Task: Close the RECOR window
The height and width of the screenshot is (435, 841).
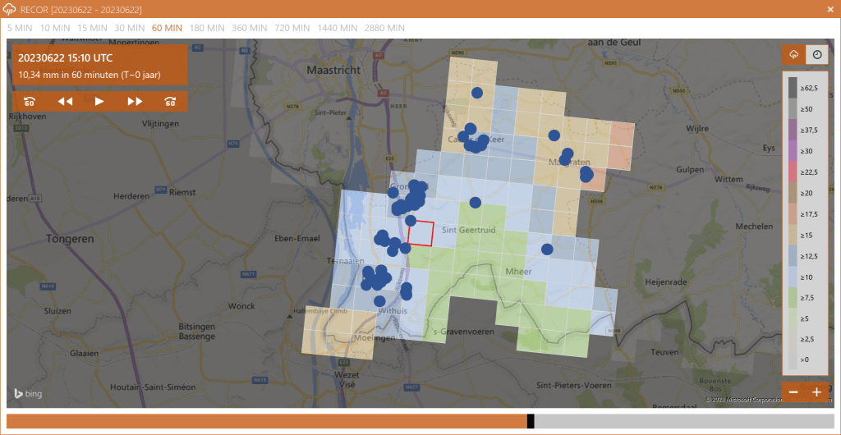Action: 830,8
